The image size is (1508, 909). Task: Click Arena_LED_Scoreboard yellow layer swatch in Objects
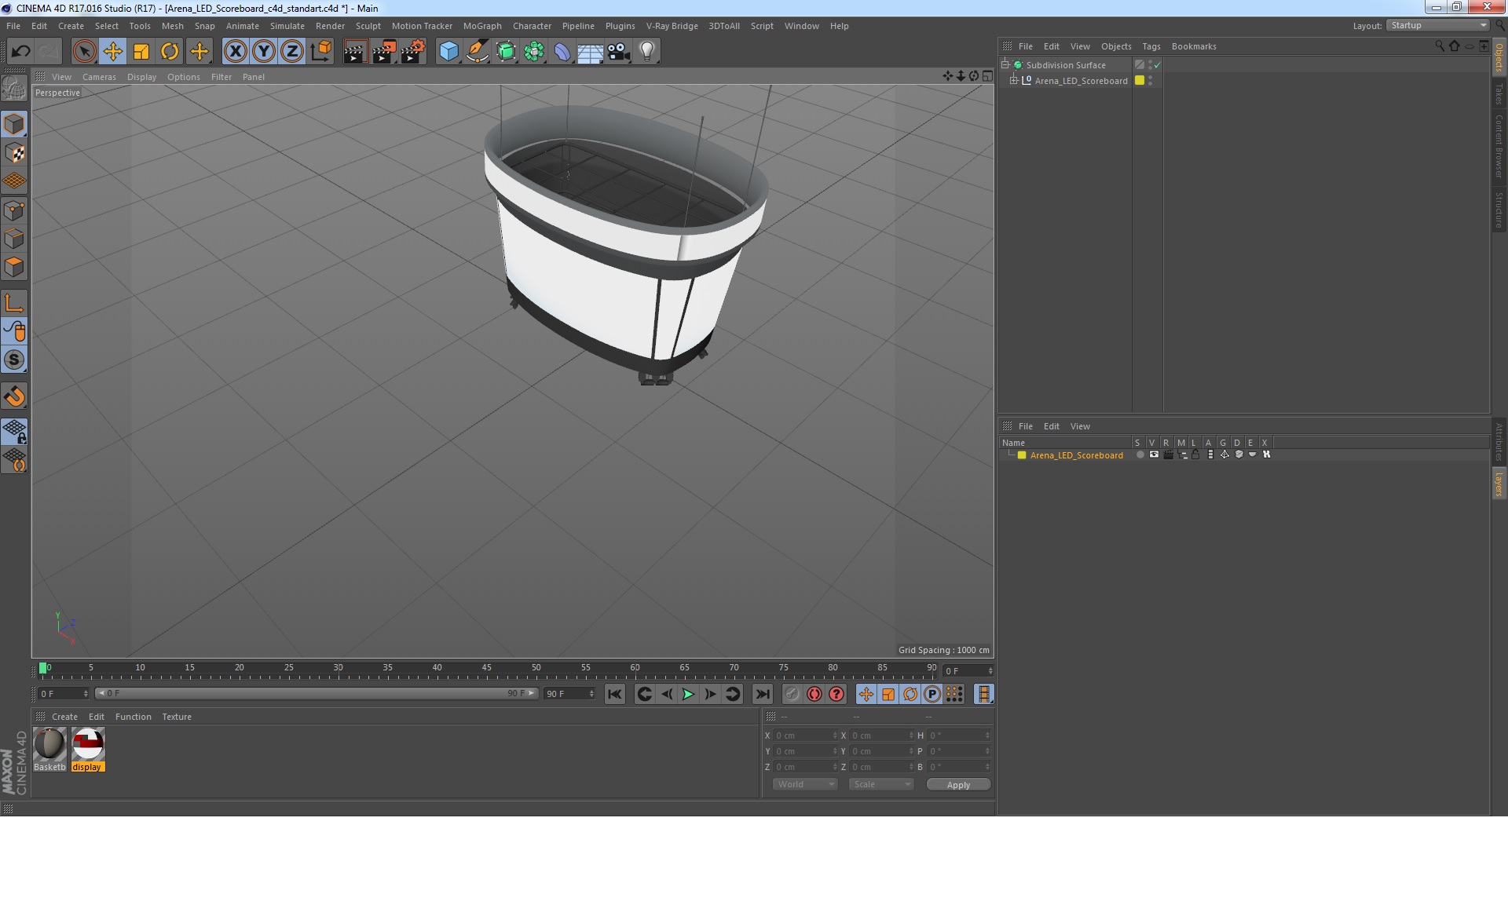[1140, 80]
